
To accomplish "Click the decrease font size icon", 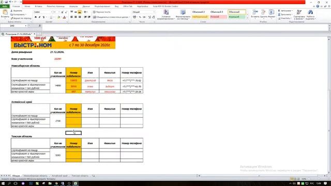I will pos(66,12).
